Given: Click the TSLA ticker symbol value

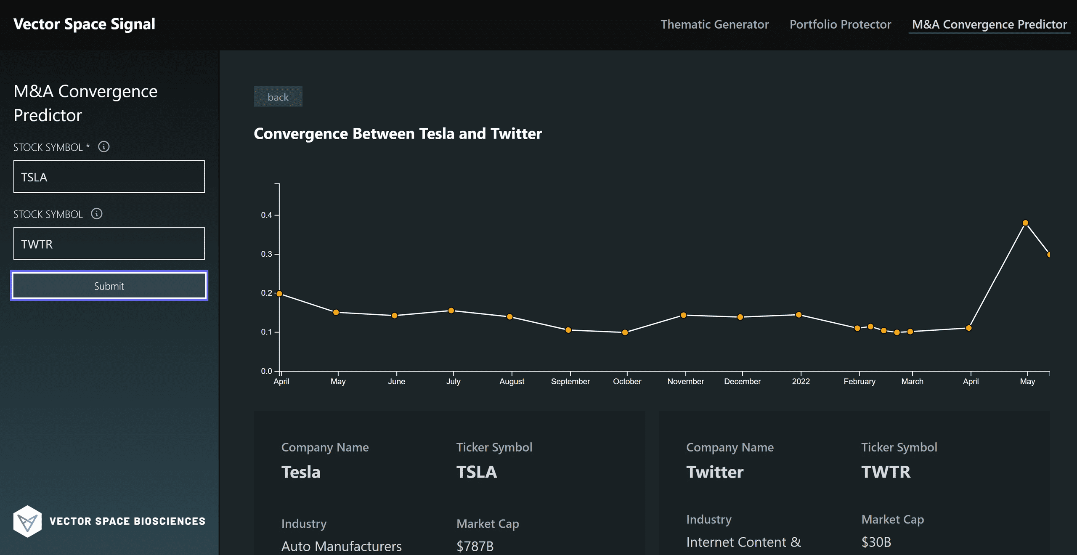Looking at the screenshot, I should (x=477, y=472).
